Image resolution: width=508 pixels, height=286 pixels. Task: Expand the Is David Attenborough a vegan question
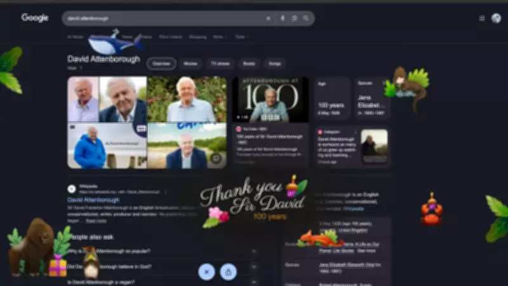click(x=163, y=282)
